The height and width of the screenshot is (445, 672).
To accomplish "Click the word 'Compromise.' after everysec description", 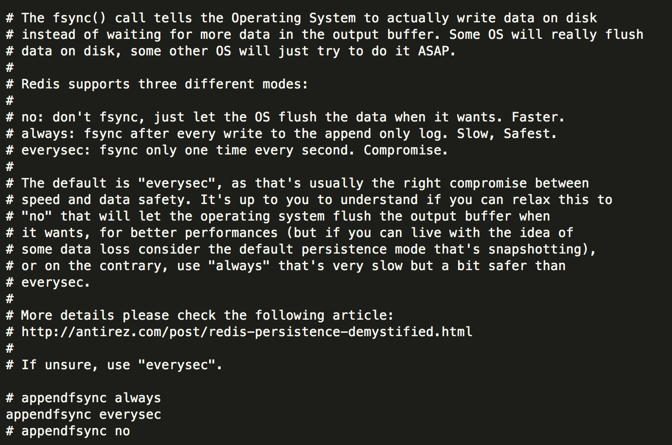I will pos(406,150).
